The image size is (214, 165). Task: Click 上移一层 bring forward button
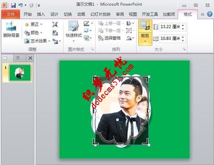(x=111, y=23)
